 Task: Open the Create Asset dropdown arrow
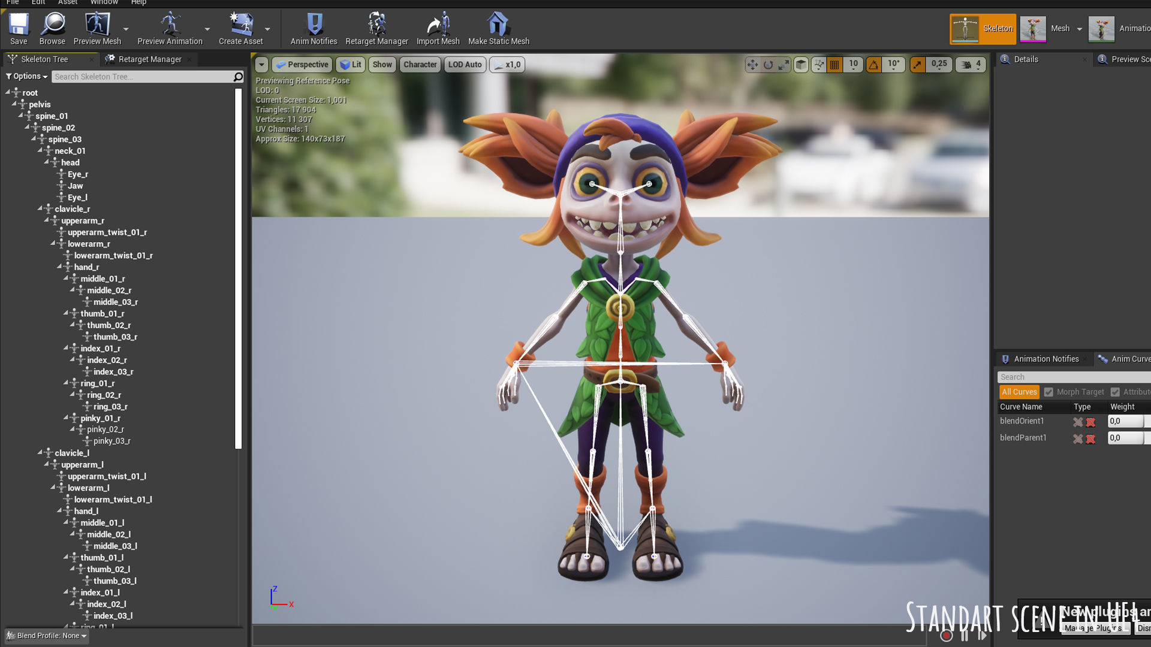(267, 29)
